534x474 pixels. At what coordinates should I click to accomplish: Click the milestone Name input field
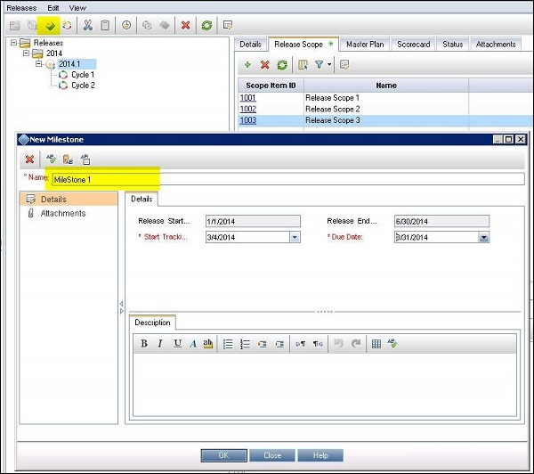(x=285, y=179)
